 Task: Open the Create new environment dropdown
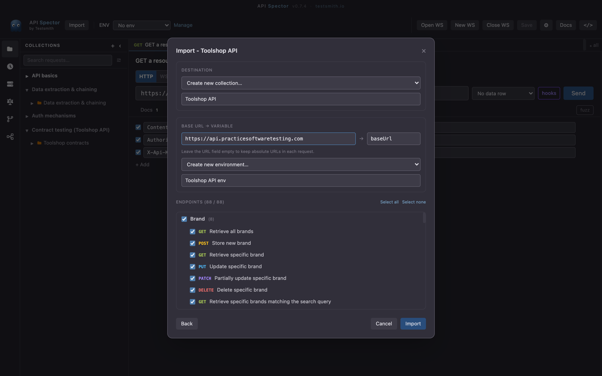coord(301,164)
